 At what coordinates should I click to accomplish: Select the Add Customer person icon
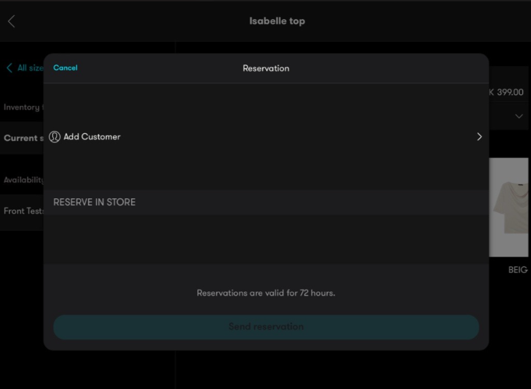pyautogui.click(x=54, y=136)
